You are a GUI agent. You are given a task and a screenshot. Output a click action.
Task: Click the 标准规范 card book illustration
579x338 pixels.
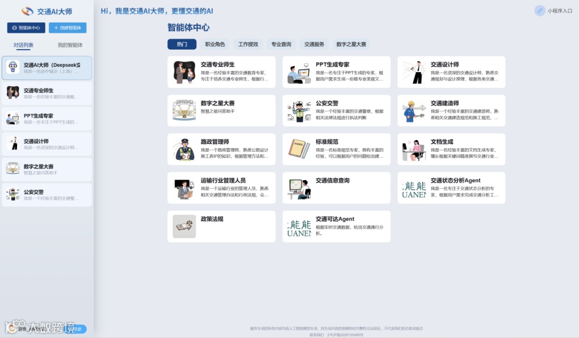[x=299, y=149]
